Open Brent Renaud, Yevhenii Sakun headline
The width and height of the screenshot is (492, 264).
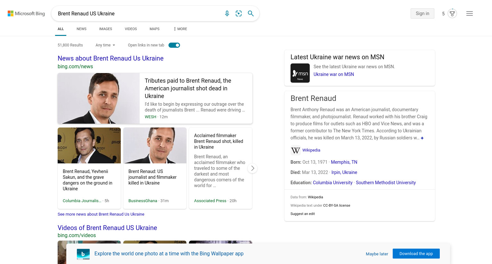coord(87,180)
